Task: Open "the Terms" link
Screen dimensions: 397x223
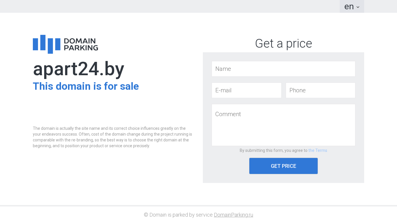Action: [318, 150]
